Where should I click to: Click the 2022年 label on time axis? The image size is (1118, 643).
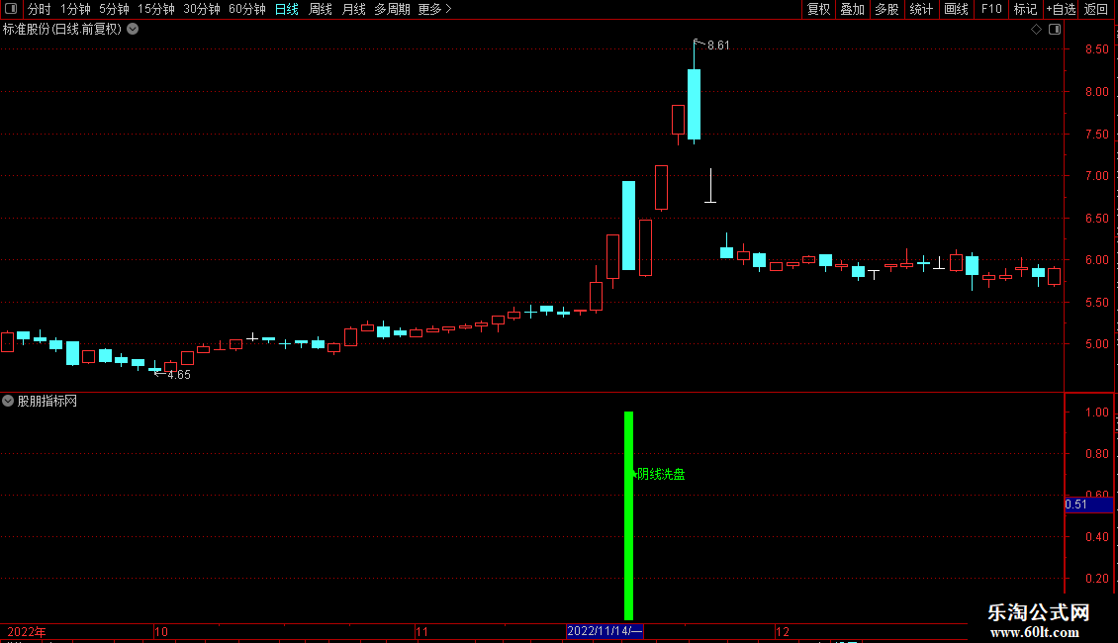[x=27, y=631]
